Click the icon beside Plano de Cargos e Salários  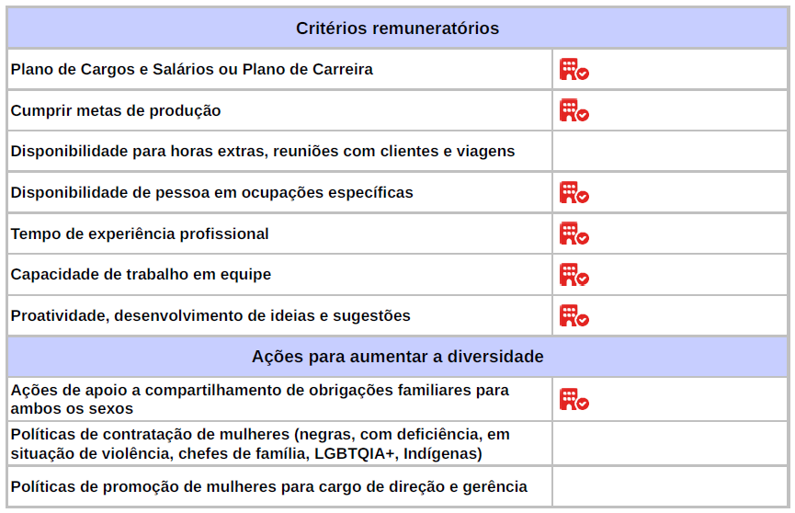point(574,70)
